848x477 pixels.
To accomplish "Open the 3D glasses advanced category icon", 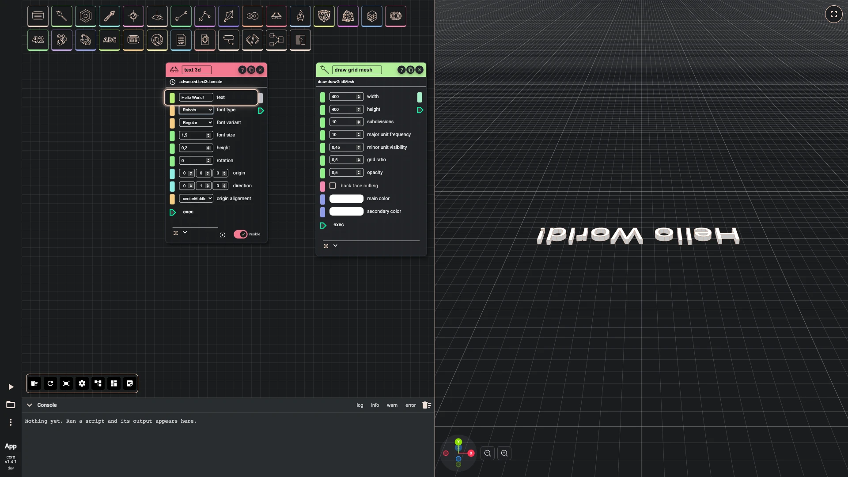I will (276, 16).
